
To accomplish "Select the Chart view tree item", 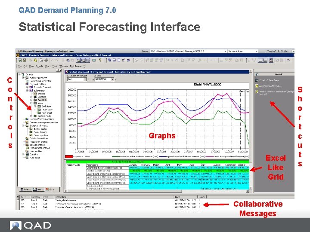I will pyautogui.click(x=47, y=110).
